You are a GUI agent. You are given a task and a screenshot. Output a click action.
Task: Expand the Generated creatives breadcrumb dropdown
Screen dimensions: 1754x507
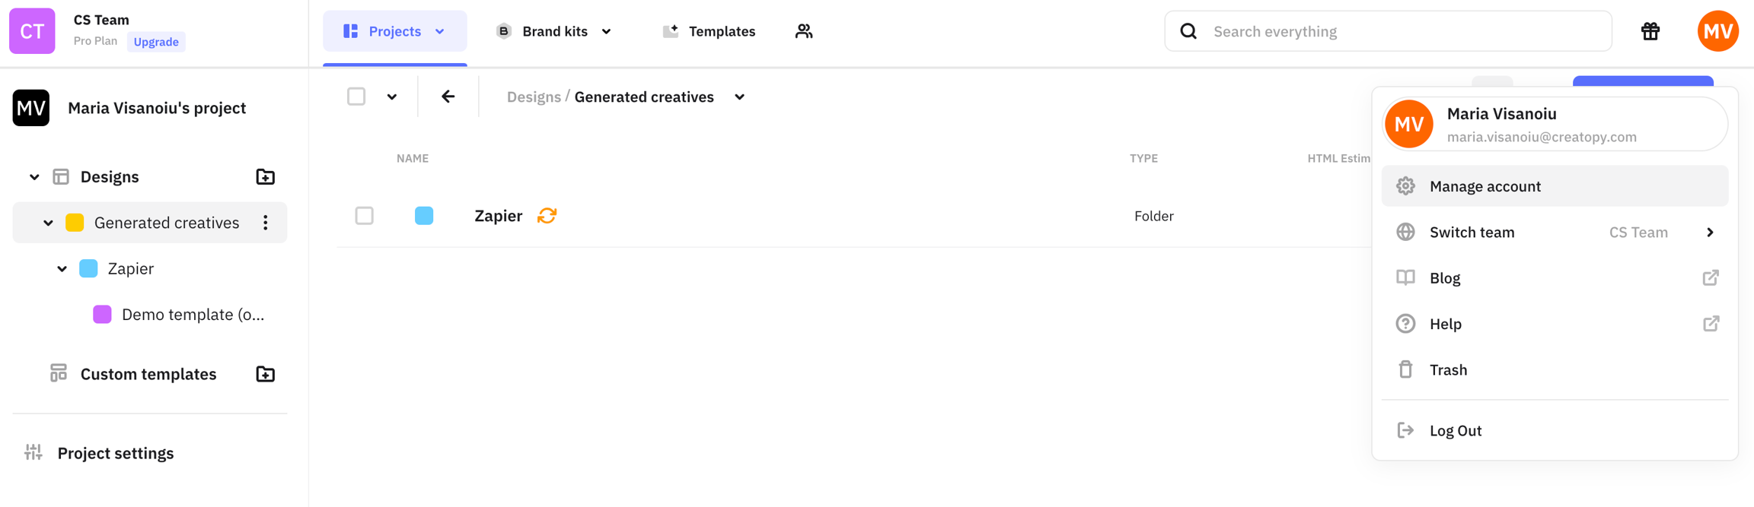click(x=739, y=97)
